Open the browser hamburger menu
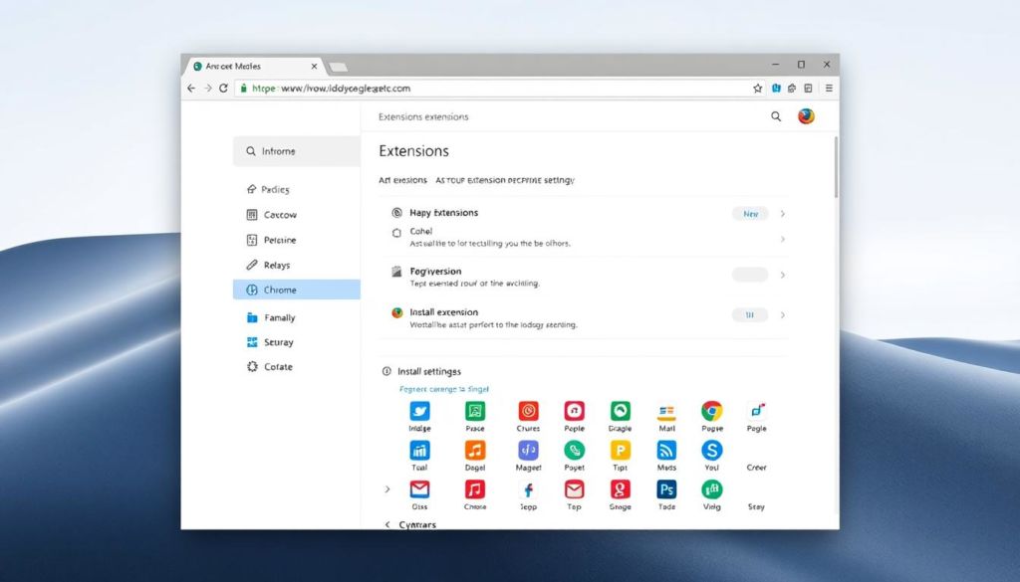This screenshot has height=582, width=1020. [829, 89]
